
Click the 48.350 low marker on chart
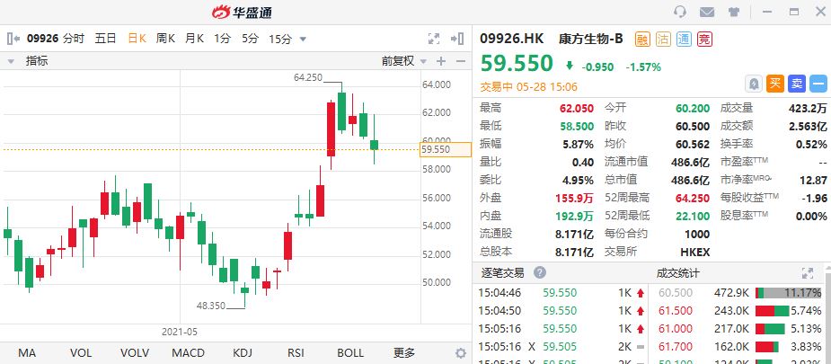pos(211,306)
